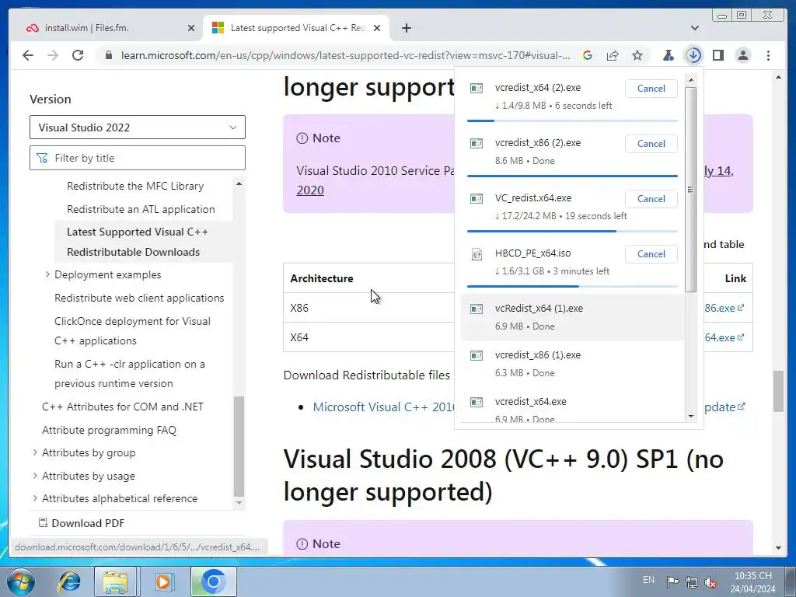Viewport: 796px width, 597px height.
Task: Open the user profile avatar icon
Action: click(743, 55)
